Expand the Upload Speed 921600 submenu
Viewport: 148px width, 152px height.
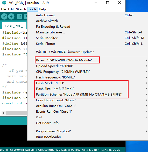coord(91,66)
